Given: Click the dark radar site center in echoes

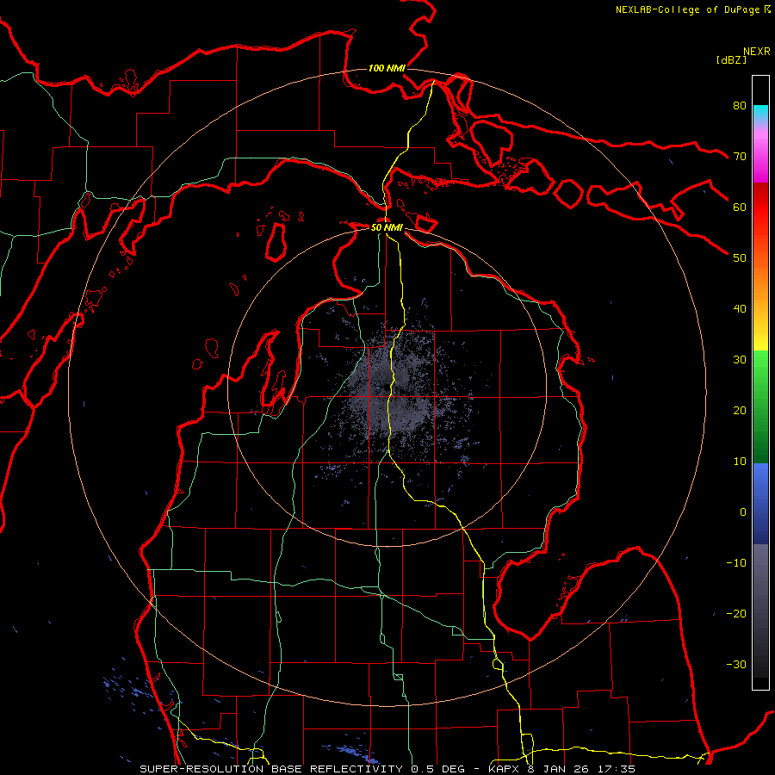Looking at the screenshot, I should click(386, 387).
